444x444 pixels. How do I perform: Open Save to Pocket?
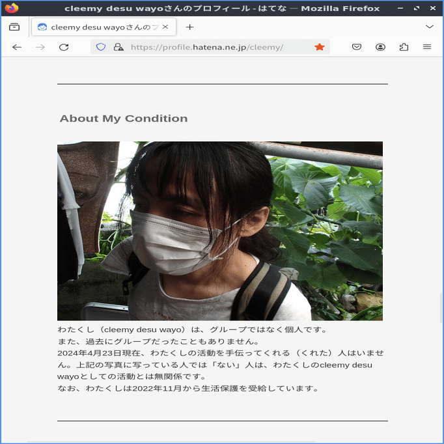pos(357,47)
